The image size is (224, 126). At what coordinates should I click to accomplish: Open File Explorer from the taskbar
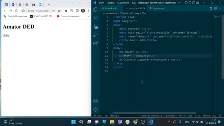point(112,122)
